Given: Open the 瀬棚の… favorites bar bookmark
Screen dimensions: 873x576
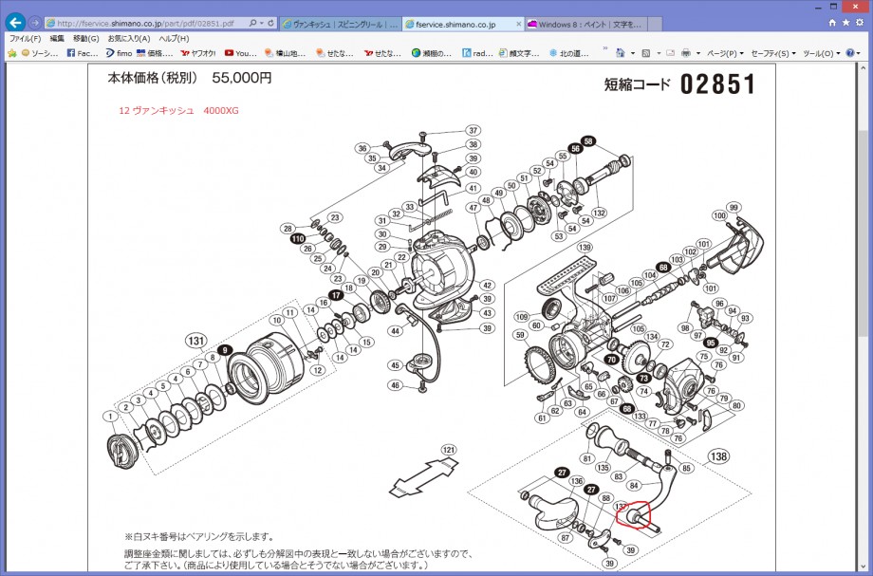Looking at the screenshot, I should [432, 53].
